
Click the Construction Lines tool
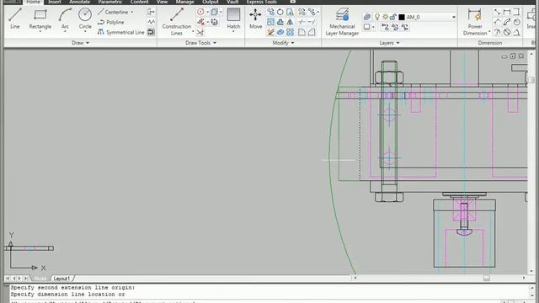pyautogui.click(x=177, y=21)
